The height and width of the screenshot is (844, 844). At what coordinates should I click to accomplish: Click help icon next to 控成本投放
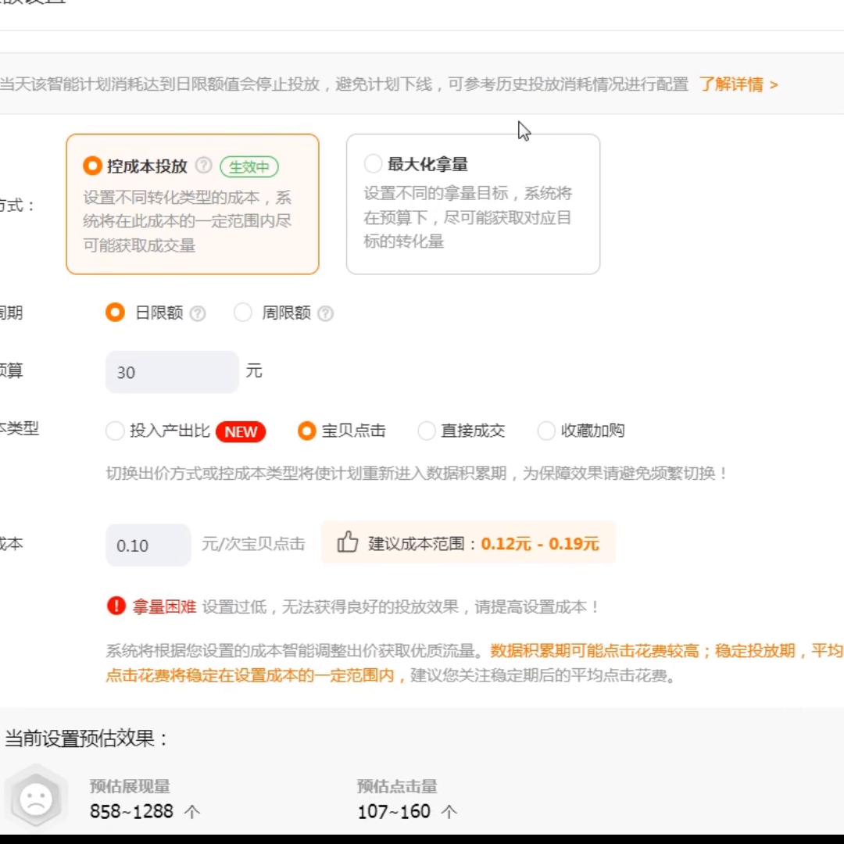[204, 165]
